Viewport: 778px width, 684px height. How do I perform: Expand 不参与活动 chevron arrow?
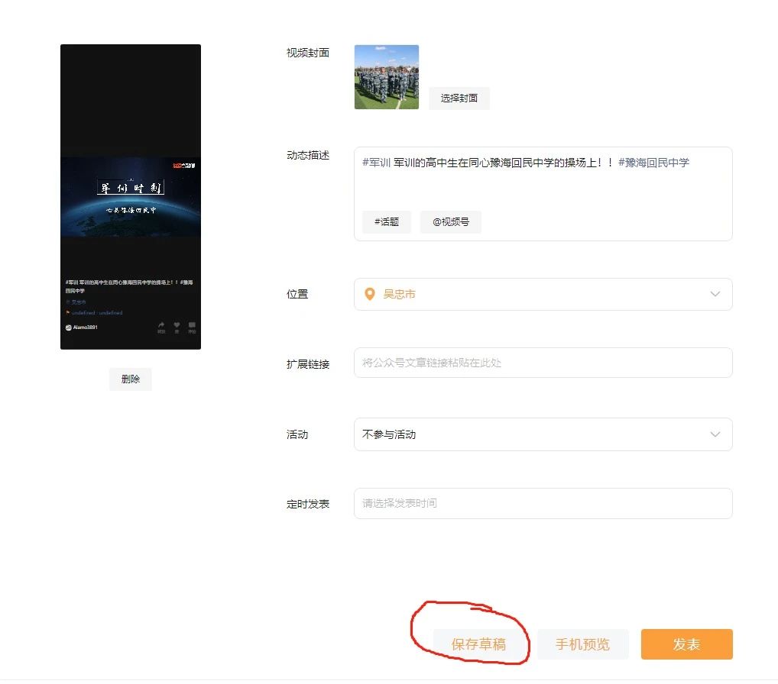pyautogui.click(x=715, y=434)
